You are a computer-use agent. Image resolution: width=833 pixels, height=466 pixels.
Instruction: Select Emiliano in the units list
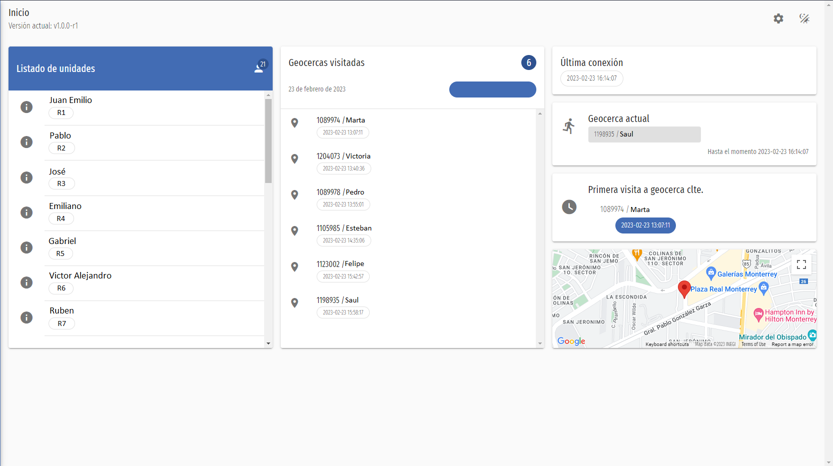pyautogui.click(x=65, y=206)
